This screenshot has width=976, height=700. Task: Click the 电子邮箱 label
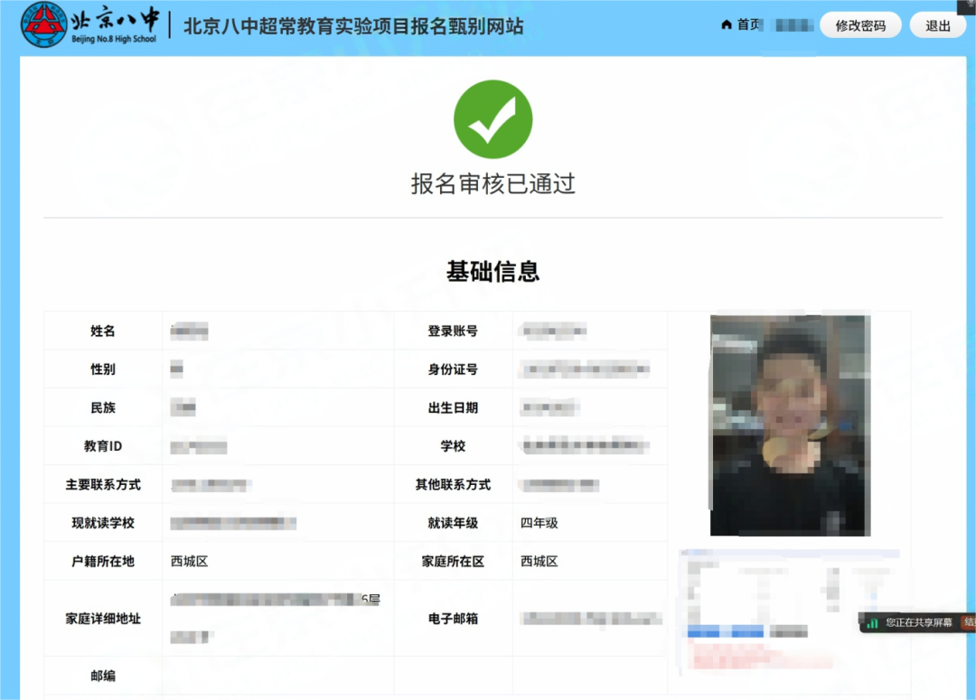[x=453, y=619]
